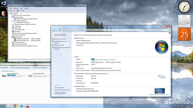193x108 pixels.
Task: Click the scan for hardware changes toolbar icon
Action: pyautogui.click(x=23, y=11)
